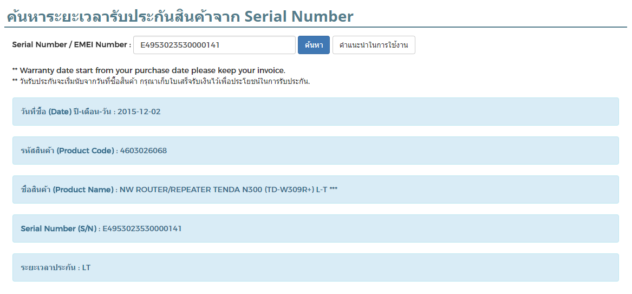Click the empty right side of the warranty period panel

coord(460,267)
